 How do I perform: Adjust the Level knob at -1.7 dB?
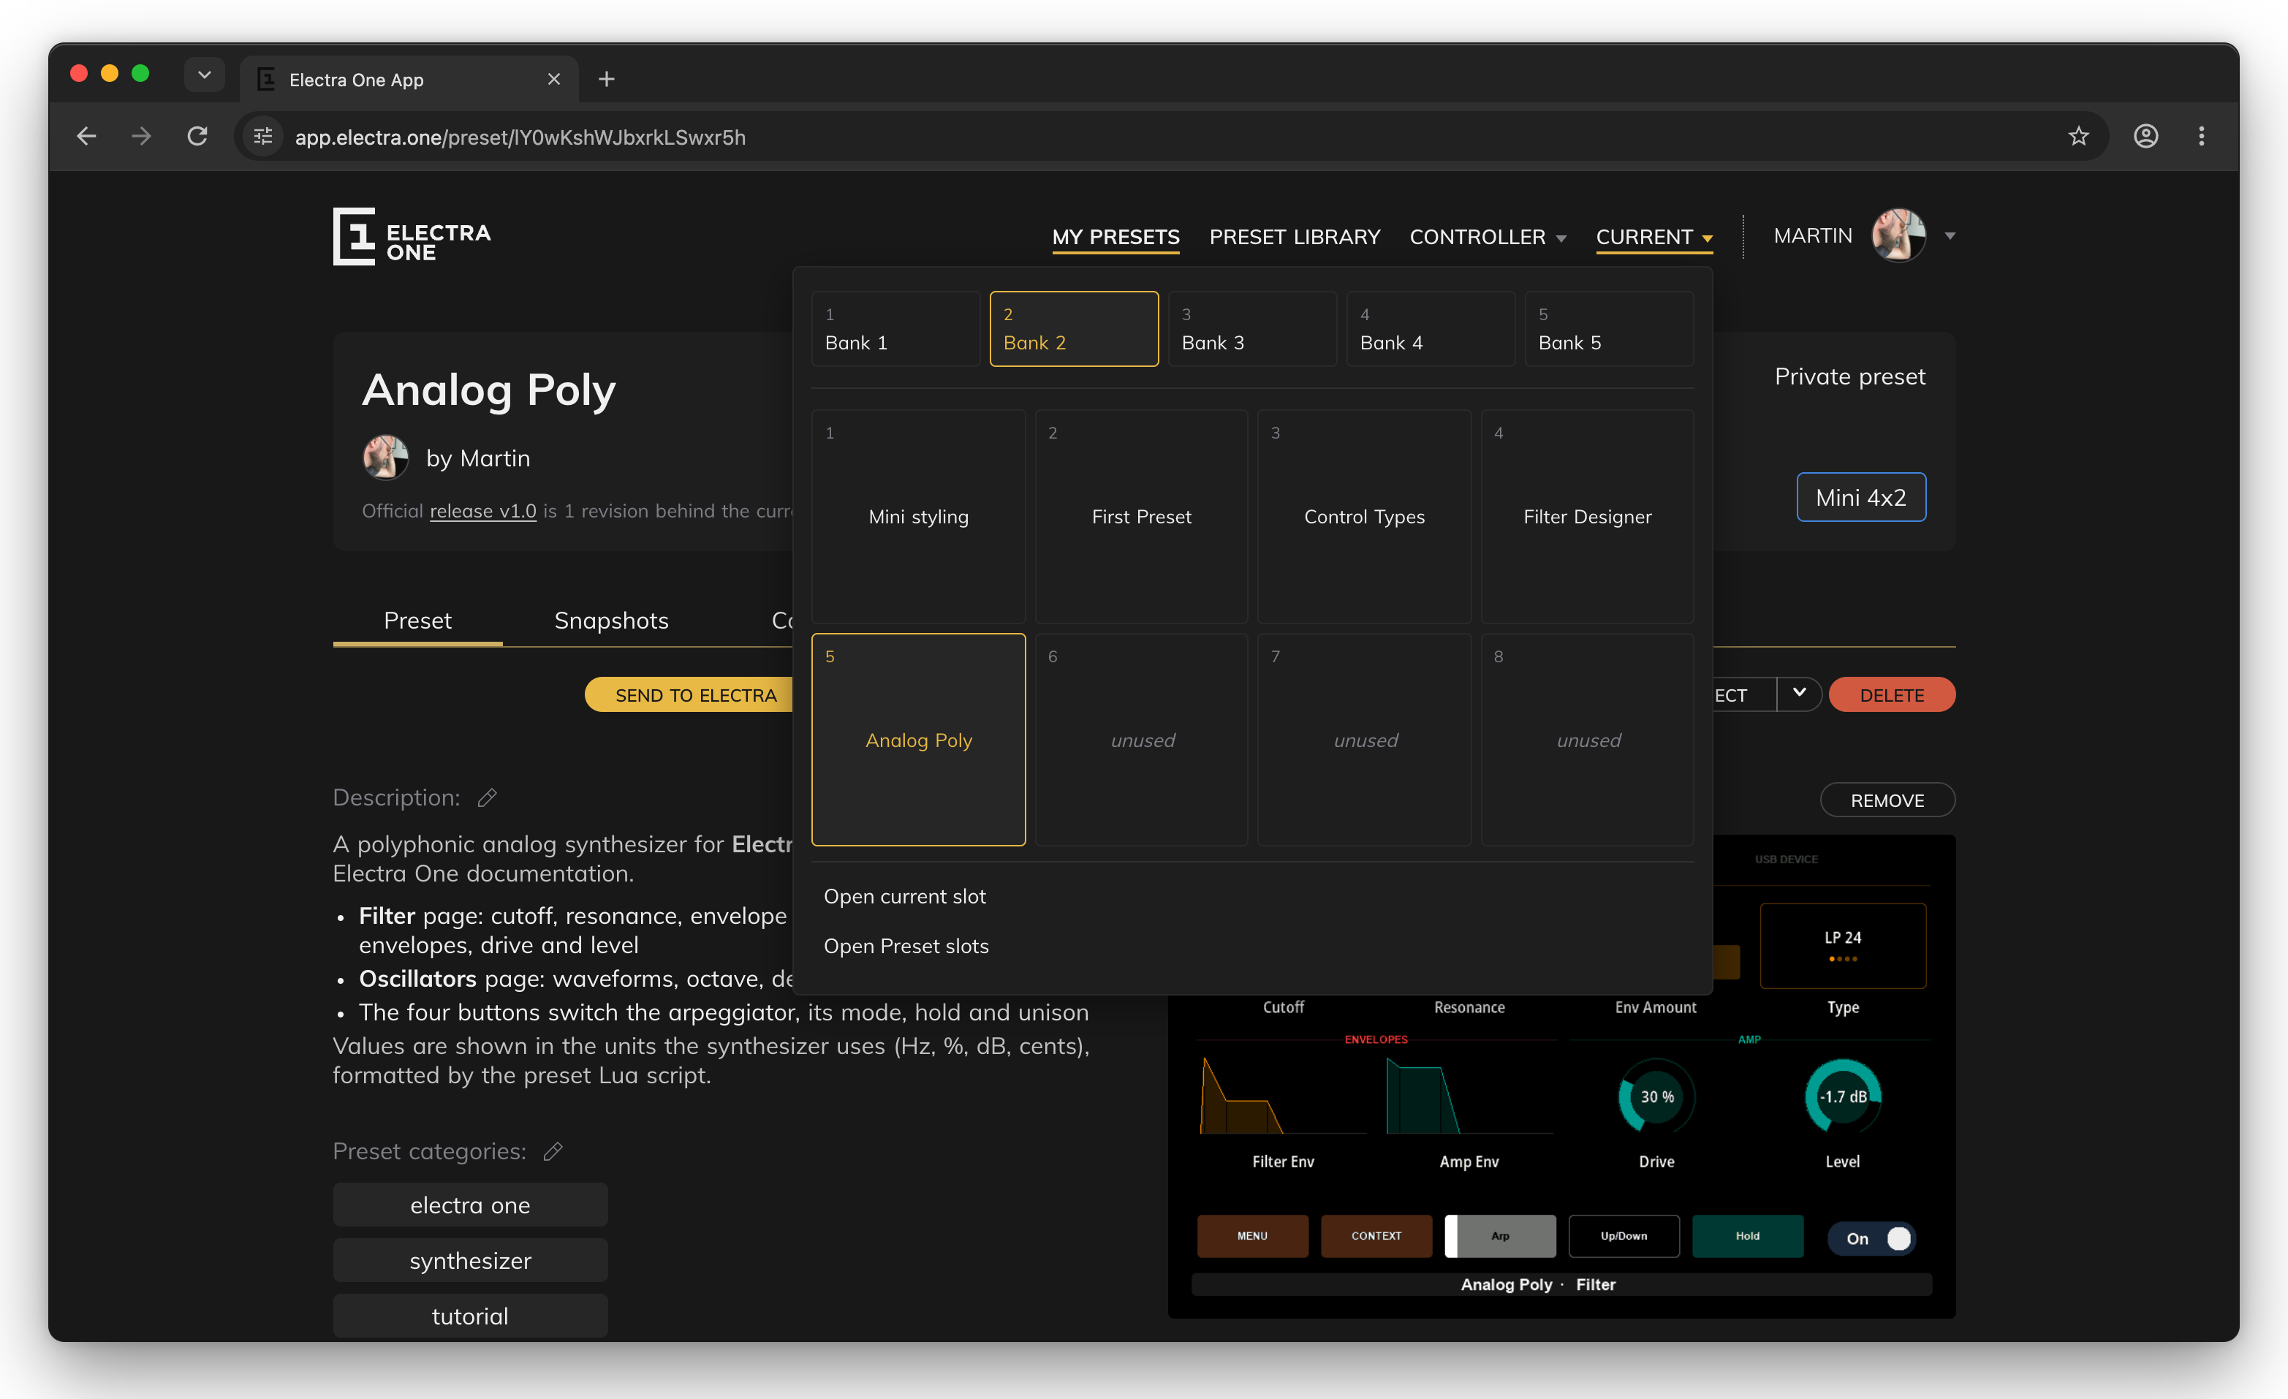click(1842, 1096)
